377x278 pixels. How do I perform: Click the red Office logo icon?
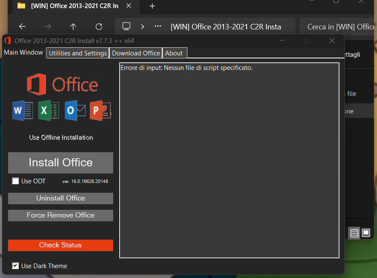[37, 84]
